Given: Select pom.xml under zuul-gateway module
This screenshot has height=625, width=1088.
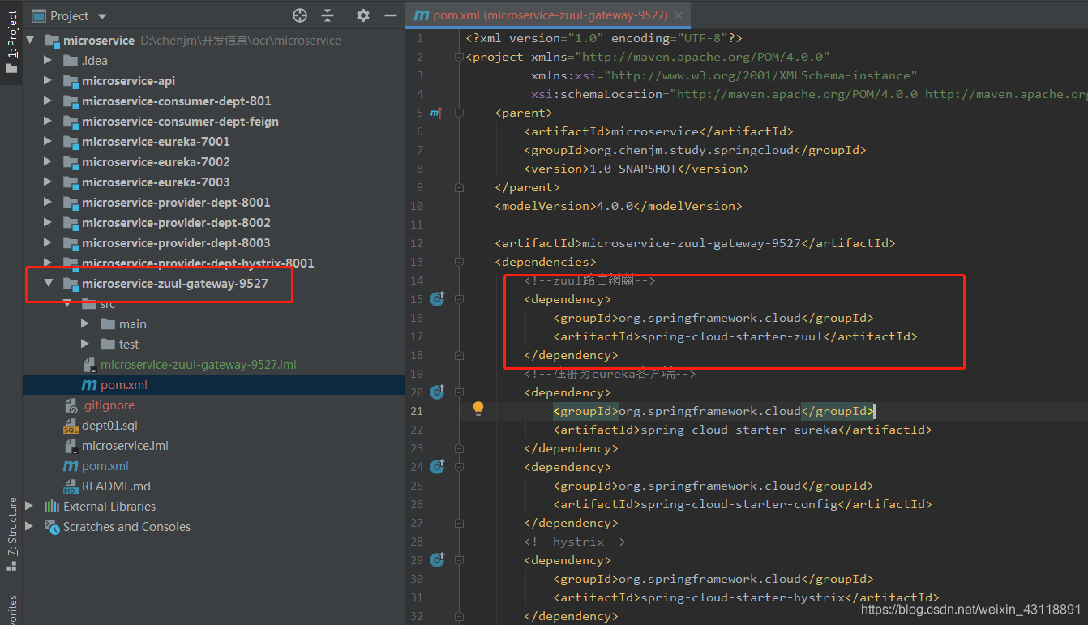Looking at the screenshot, I should click(124, 385).
